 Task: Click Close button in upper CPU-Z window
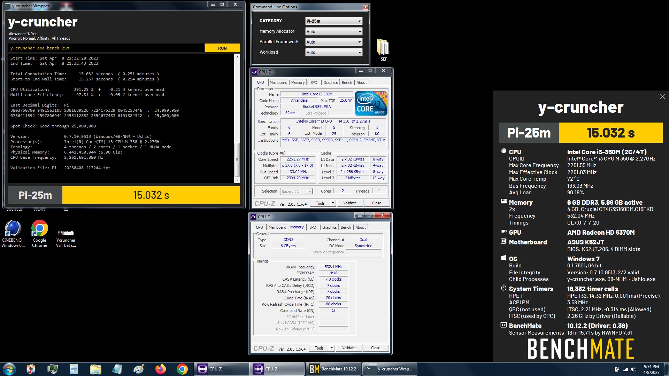(x=376, y=203)
